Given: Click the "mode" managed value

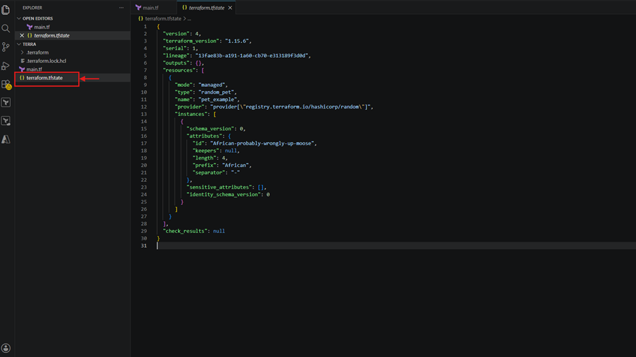Looking at the screenshot, I should (x=212, y=85).
